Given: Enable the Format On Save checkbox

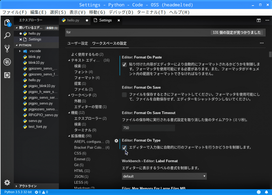Looking at the screenshot, I should (124, 95).
